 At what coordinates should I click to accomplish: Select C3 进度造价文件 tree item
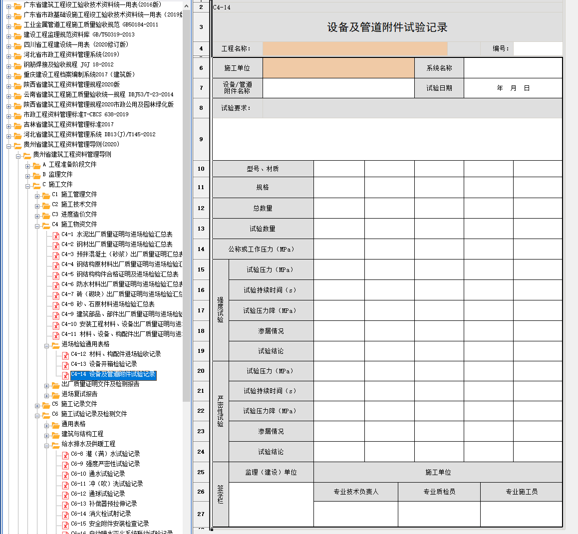tap(74, 214)
